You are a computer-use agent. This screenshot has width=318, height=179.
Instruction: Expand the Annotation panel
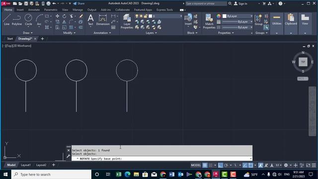click(102, 33)
